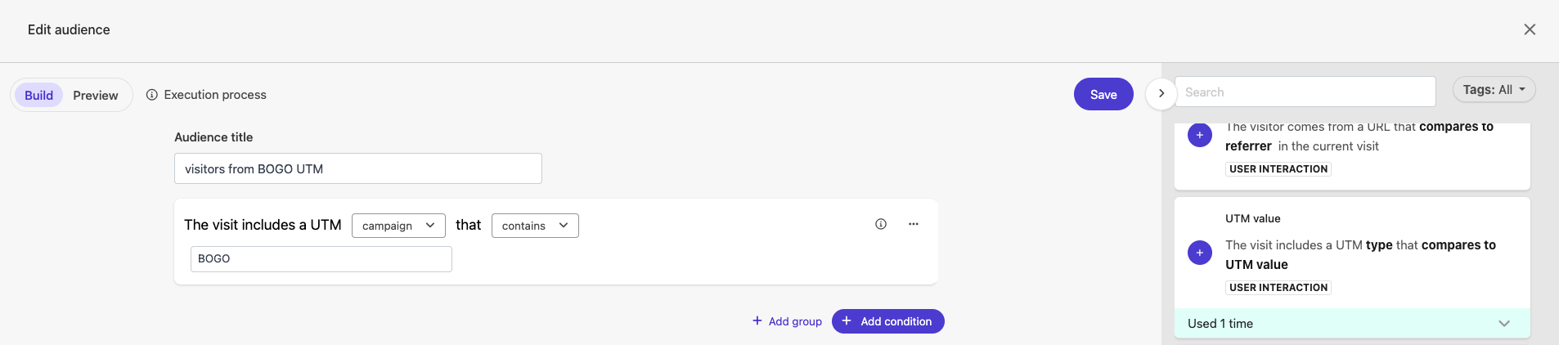Click the Audience title text field
The height and width of the screenshot is (345, 1559).
357,168
